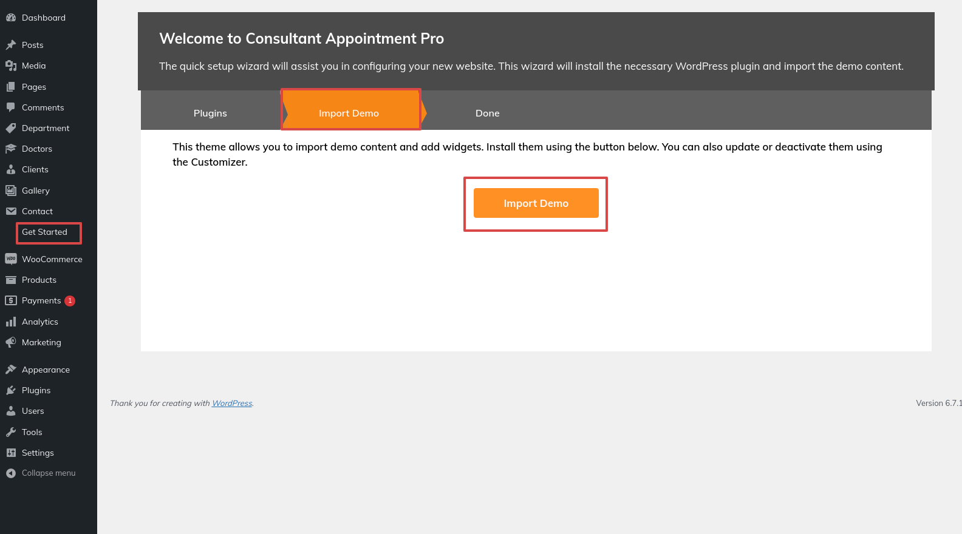Click the WooCommerce logo icon
The width and height of the screenshot is (962, 534).
11,259
